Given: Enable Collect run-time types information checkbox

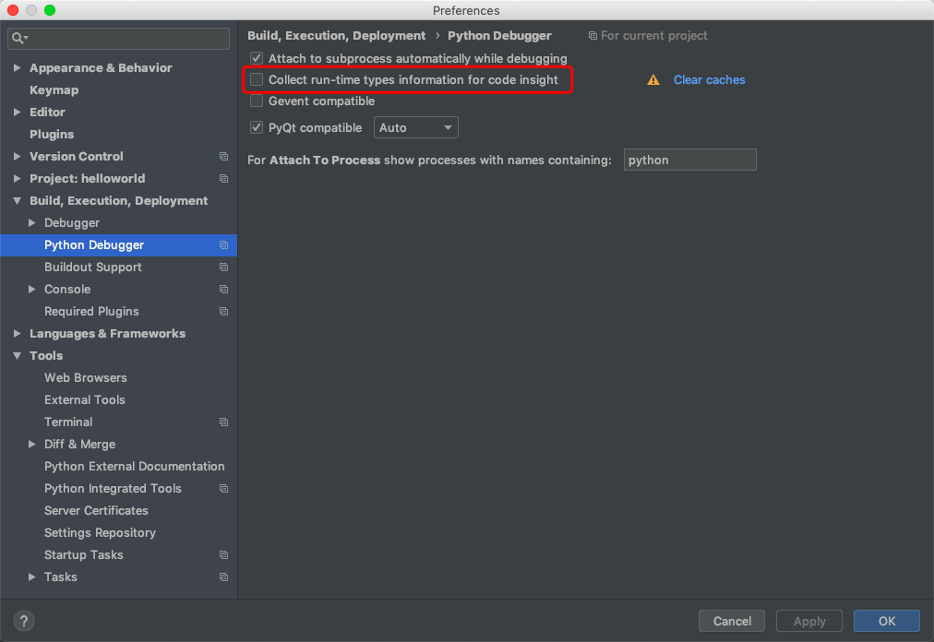Looking at the screenshot, I should click(x=257, y=80).
